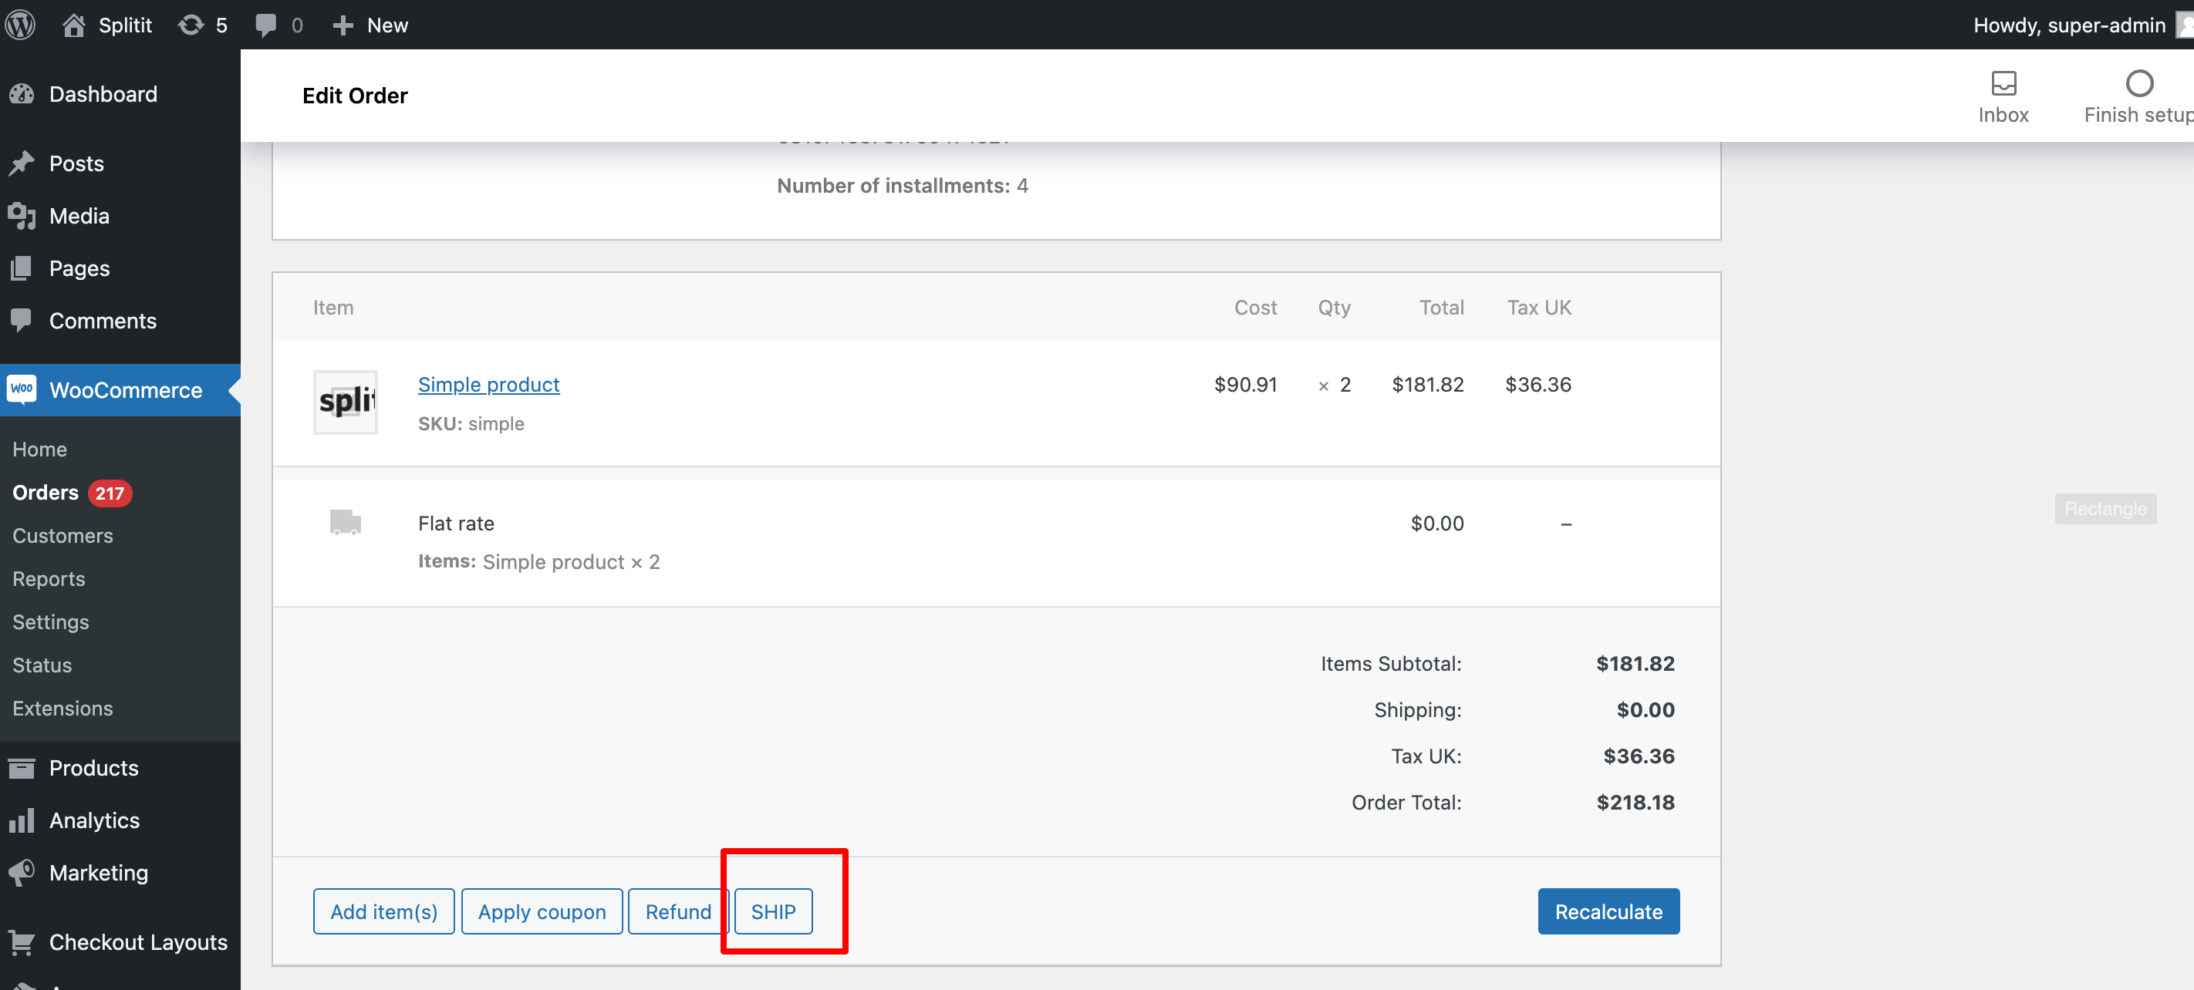Open the Reports submenu item

[x=49, y=579]
